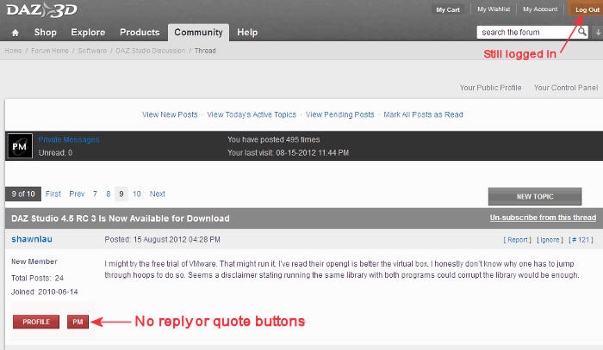
Task: Open My Cart
Action: (x=448, y=9)
